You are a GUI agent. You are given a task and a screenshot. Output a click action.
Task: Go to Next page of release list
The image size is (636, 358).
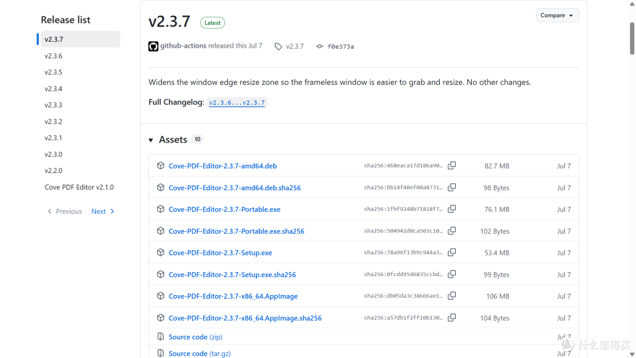click(103, 211)
